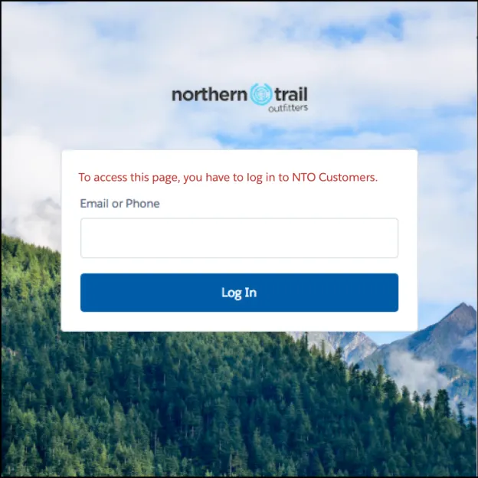Click the left edge of the Log In button

[85, 293]
